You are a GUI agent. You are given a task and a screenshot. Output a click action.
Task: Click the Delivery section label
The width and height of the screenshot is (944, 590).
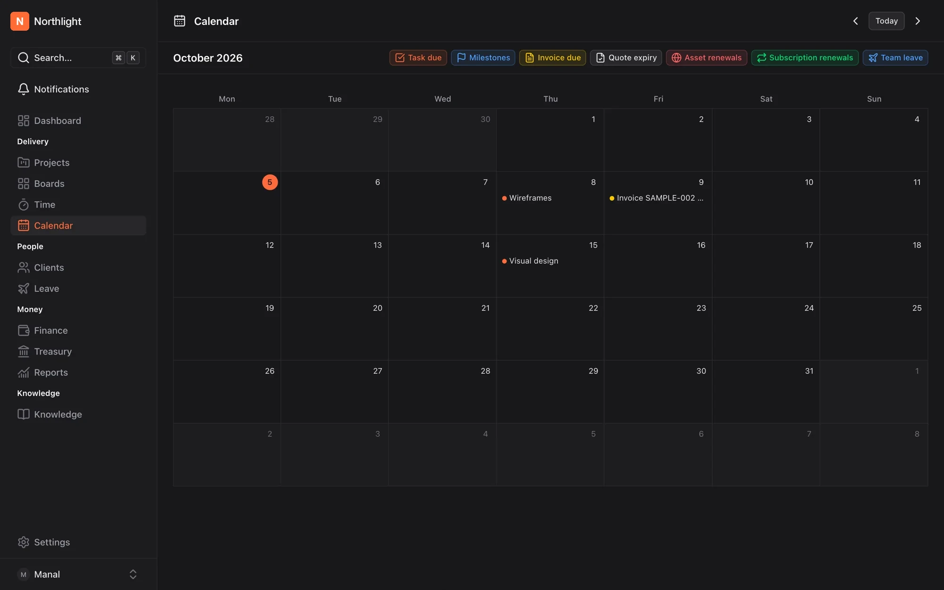click(x=33, y=142)
